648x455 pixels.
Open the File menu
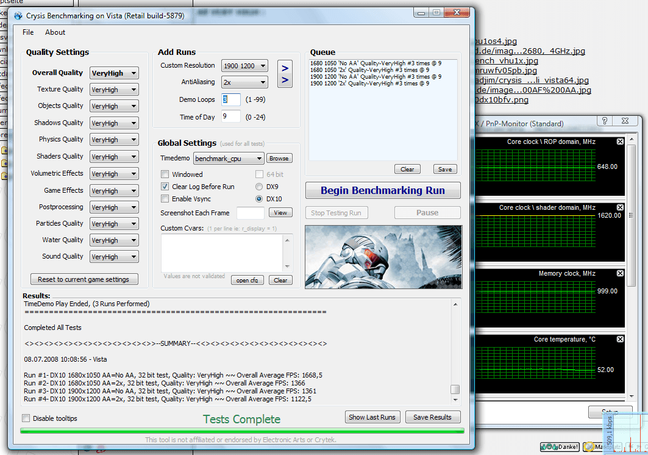point(28,32)
